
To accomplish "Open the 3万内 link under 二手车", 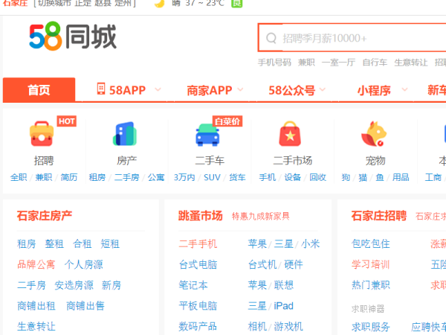I will (184, 177).
